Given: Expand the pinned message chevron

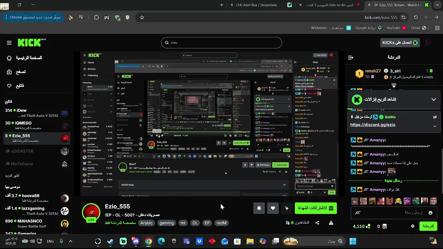Looking at the screenshot, I should (x=435, y=126).
